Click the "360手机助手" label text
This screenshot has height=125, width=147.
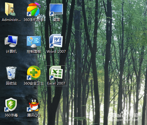(x=34, y=20)
